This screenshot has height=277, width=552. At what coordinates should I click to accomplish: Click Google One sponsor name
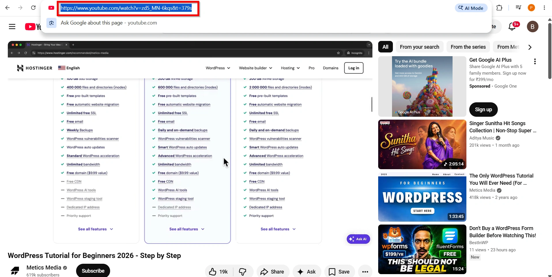click(505, 86)
